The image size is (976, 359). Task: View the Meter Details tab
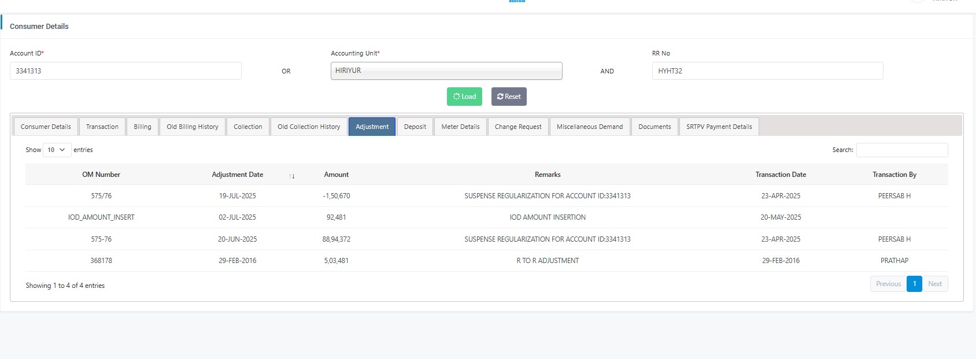point(460,127)
